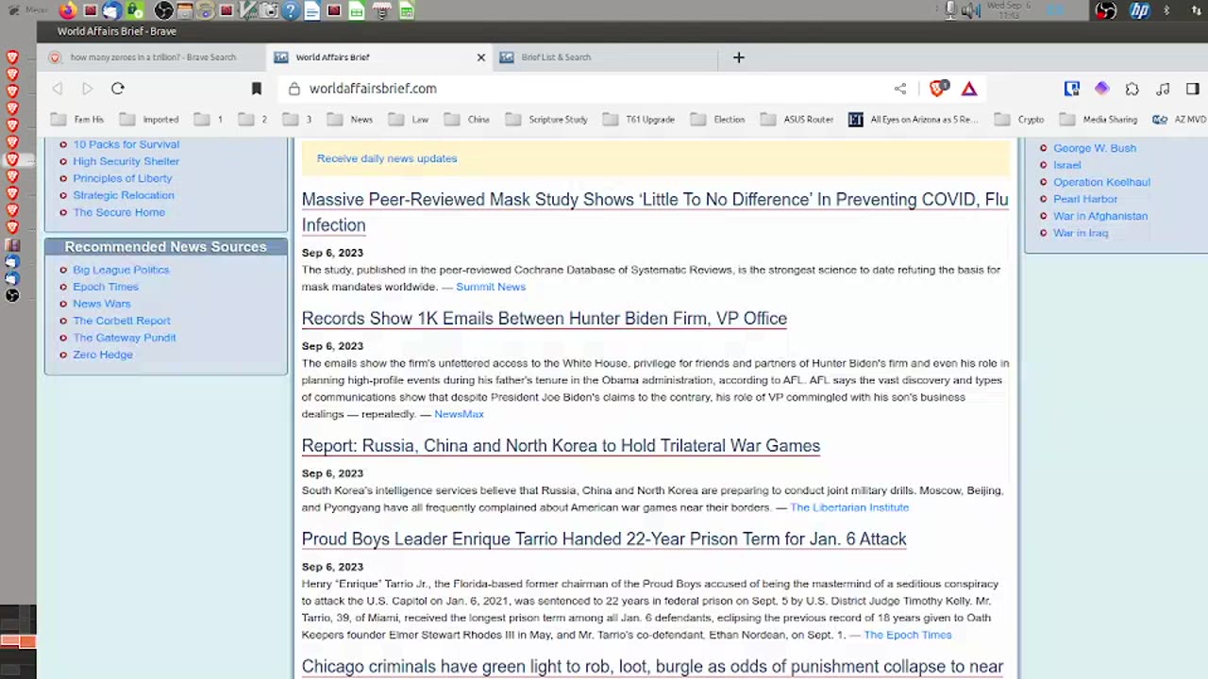The height and width of the screenshot is (679, 1208).
Task: Follow The Libertarian Institute source link
Action: 849,507
